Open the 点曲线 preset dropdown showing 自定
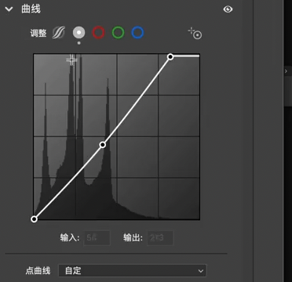The image size is (292, 282). click(133, 270)
